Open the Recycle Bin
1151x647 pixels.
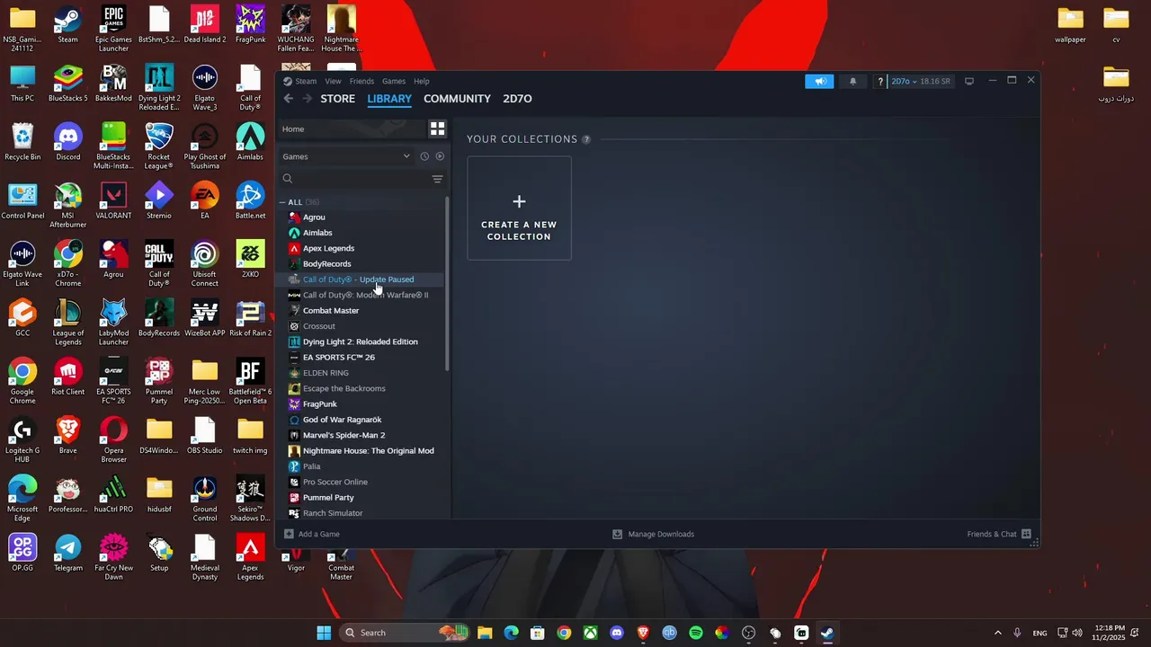pos(22,142)
